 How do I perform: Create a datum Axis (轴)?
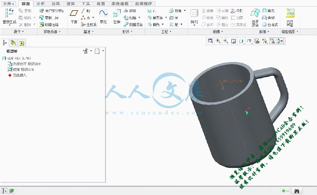86,11
